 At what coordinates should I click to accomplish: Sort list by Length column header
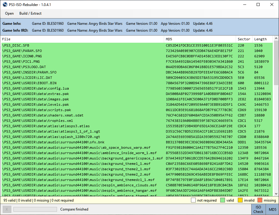point(262,39)
